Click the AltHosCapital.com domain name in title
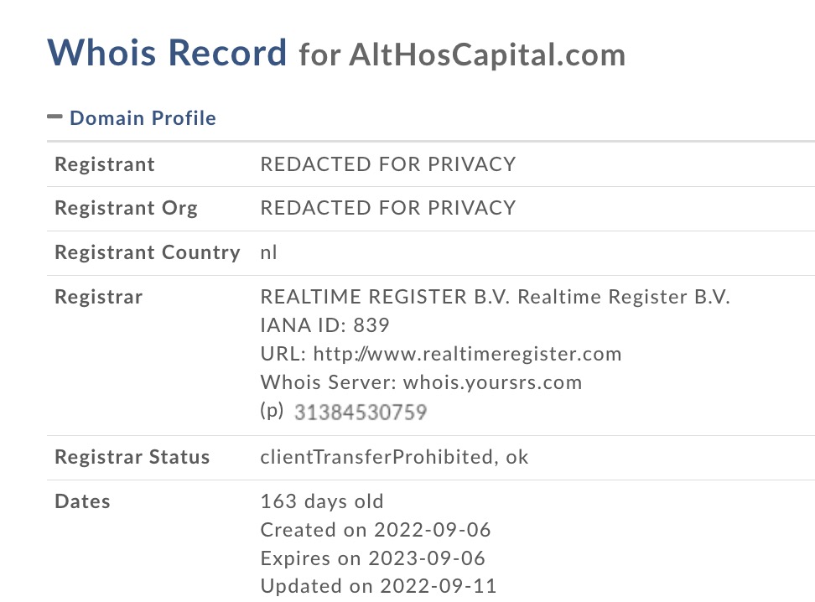 475,55
